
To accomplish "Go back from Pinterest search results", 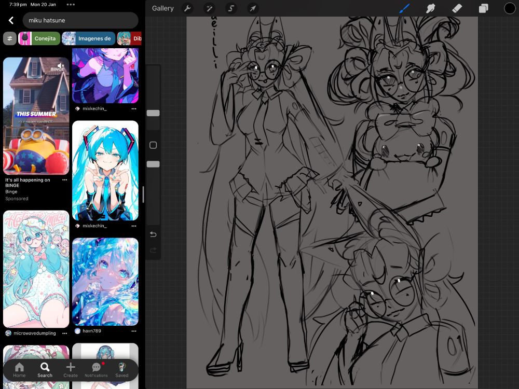I will click(11, 20).
